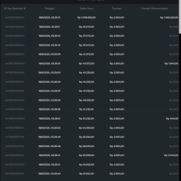Select the win amount 'Rp 1.840,00'

coord(171,63)
